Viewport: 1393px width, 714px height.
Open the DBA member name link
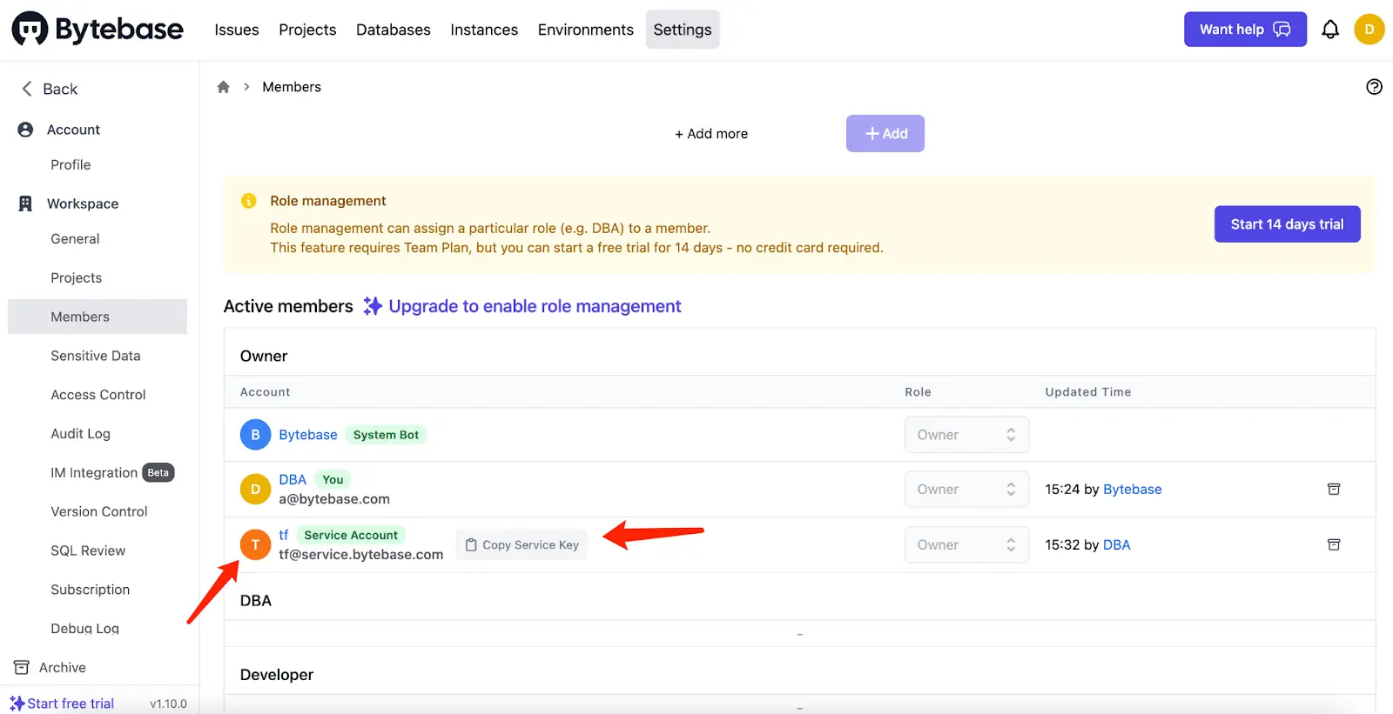[x=293, y=479]
